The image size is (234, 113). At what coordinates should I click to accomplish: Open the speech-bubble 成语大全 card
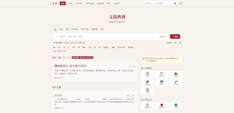tap(162, 74)
